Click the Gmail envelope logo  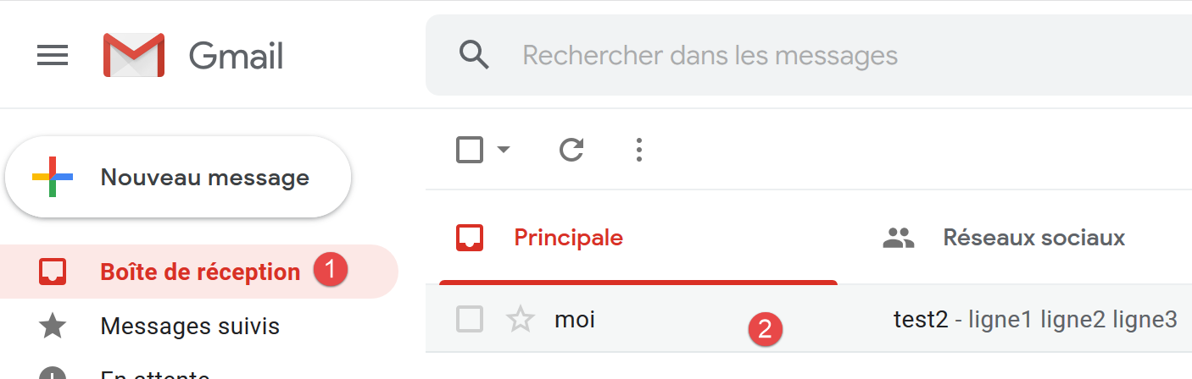click(133, 56)
